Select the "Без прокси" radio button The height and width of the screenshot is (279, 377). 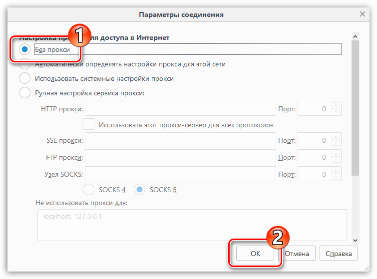[24, 49]
